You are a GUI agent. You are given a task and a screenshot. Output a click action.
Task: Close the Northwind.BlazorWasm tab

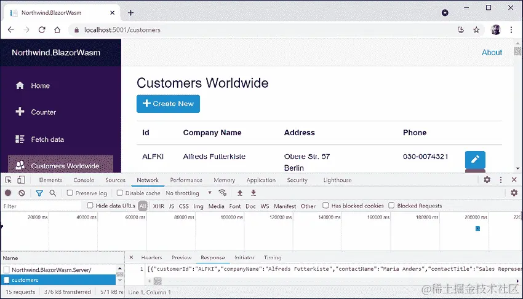(113, 13)
